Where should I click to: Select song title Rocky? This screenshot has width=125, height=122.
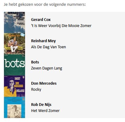(36, 90)
